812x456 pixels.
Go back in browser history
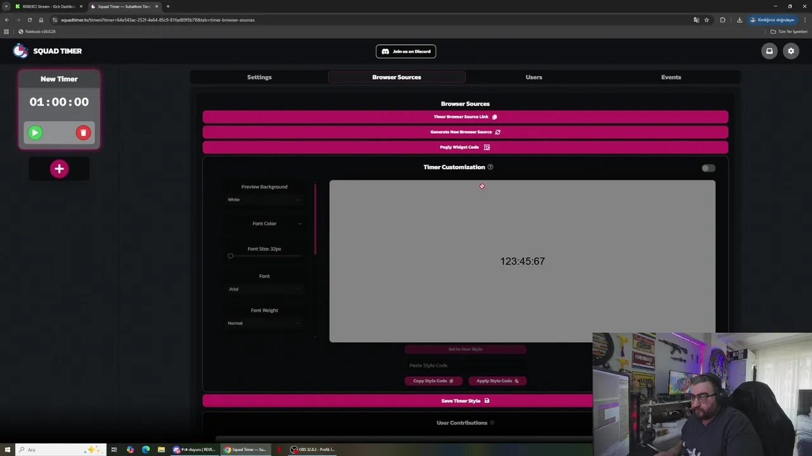coord(7,20)
